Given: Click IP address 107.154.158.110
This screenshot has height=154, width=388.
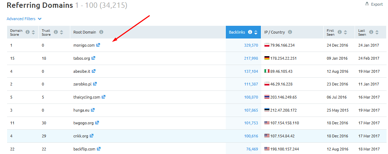Looking at the screenshot, I should tap(285, 123).
